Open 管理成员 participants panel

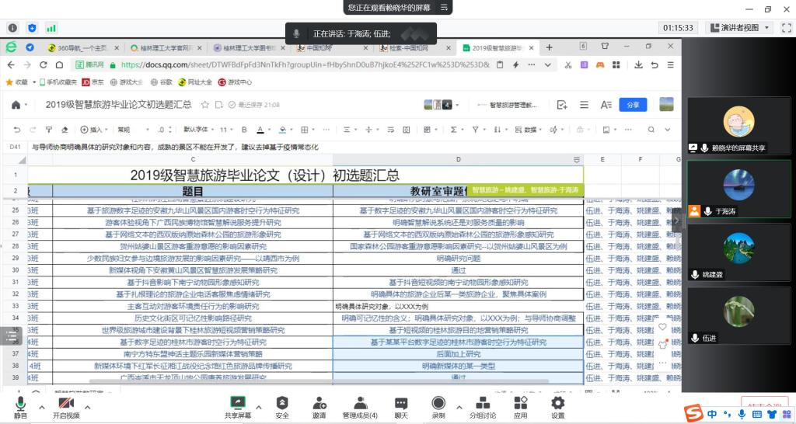tap(360, 404)
